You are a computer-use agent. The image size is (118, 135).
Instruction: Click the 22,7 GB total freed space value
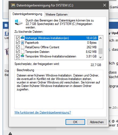tap(96, 65)
